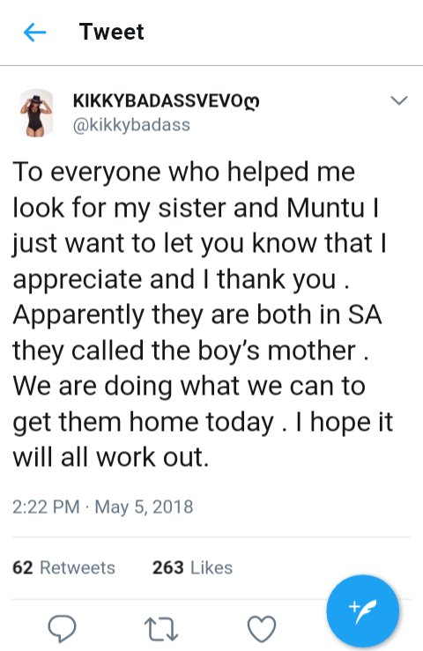
Task: Expand tweet options chevron menu
Action: [x=399, y=100]
